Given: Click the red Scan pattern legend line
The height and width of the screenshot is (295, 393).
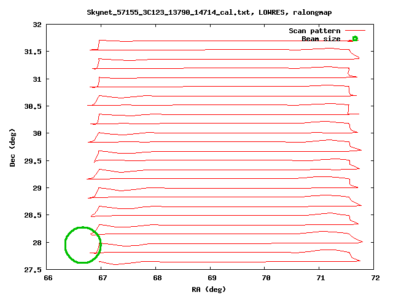Looking at the screenshot, I should [x=355, y=31].
